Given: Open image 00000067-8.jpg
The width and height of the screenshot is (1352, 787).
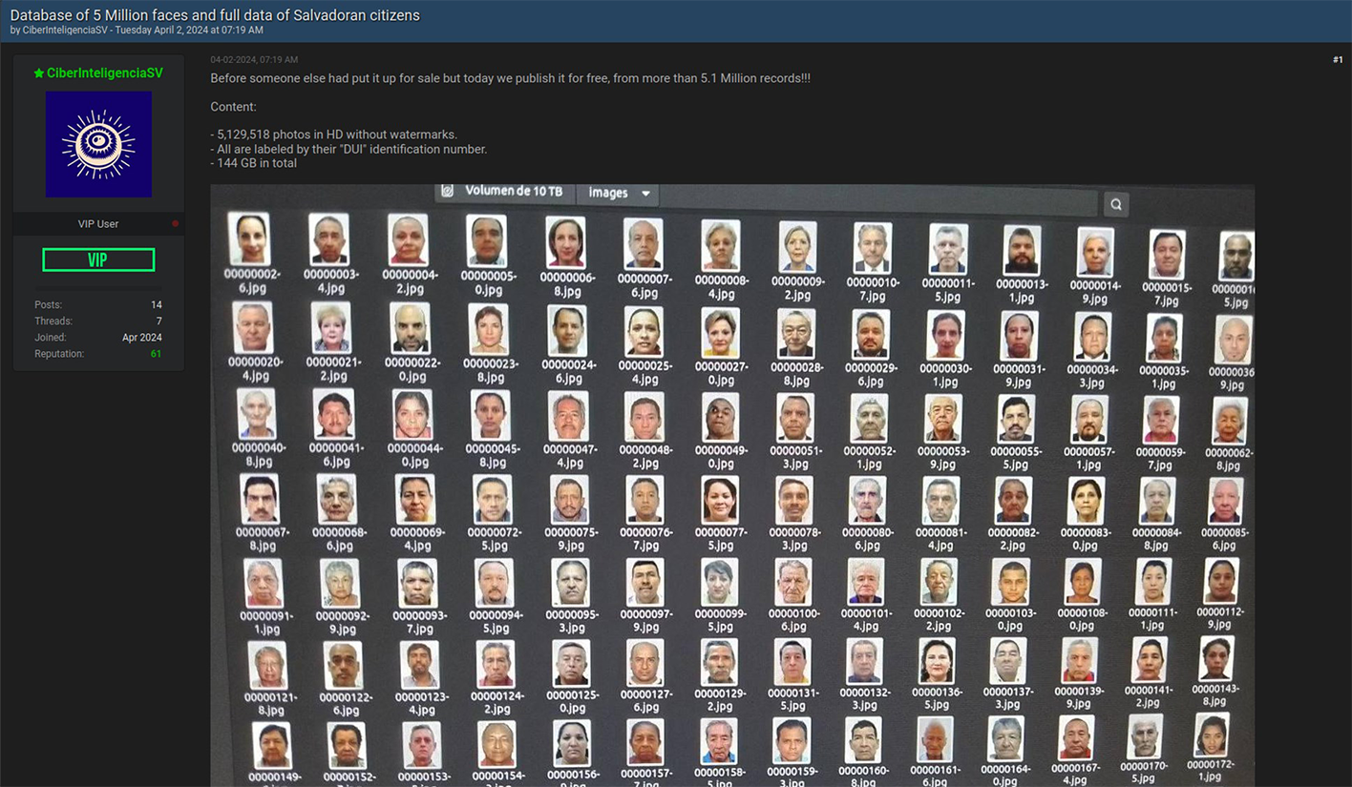Looking at the screenshot, I should pyautogui.click(x=263, y=501).
